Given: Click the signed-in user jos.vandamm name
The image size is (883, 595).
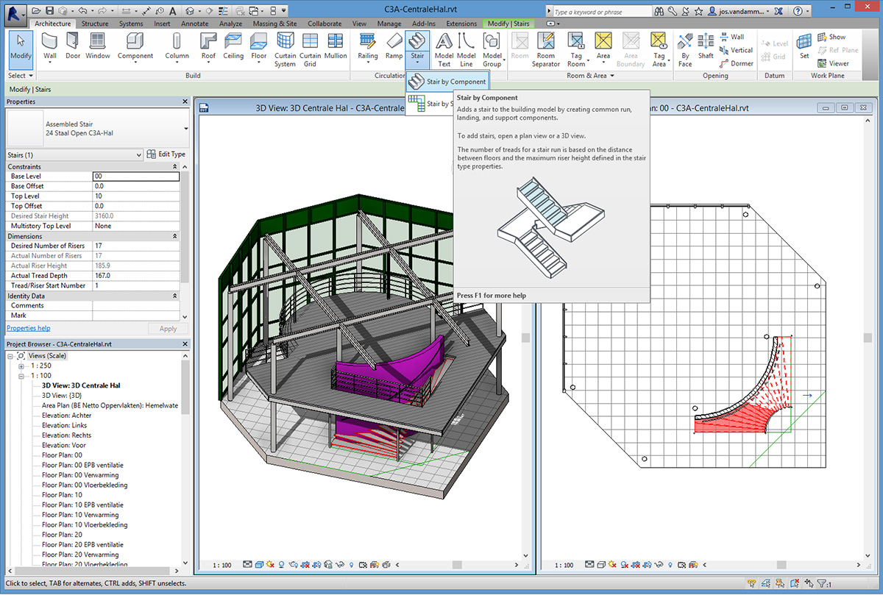Looking at the screenshot, I should (x=742, y=12).
